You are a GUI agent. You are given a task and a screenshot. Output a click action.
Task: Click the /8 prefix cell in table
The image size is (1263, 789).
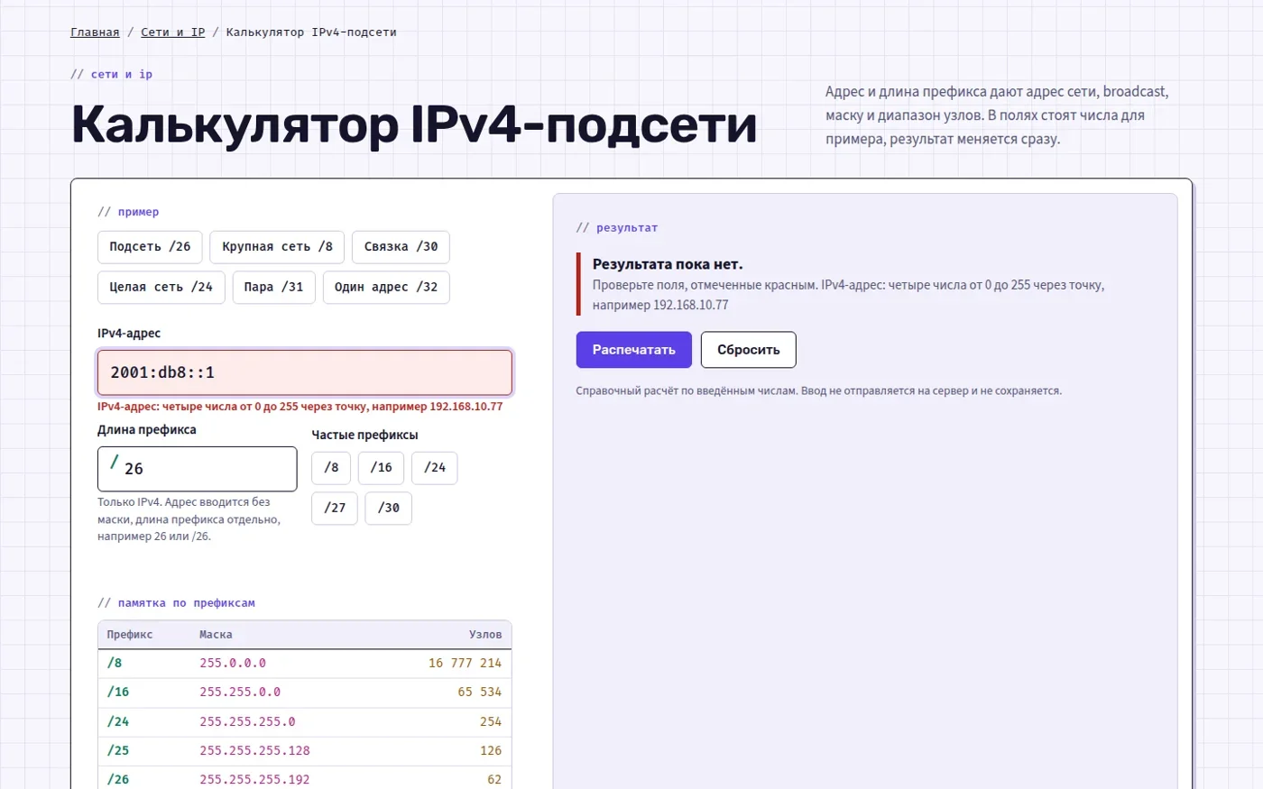115,663
